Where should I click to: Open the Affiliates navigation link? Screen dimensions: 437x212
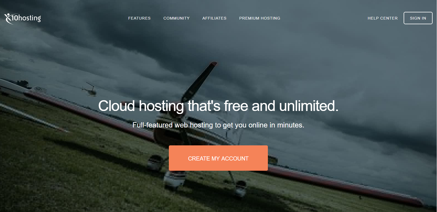pos(214,18)
